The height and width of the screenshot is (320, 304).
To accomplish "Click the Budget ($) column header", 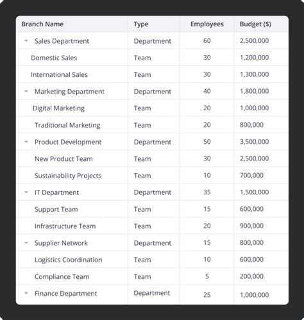I will point(255,24).
